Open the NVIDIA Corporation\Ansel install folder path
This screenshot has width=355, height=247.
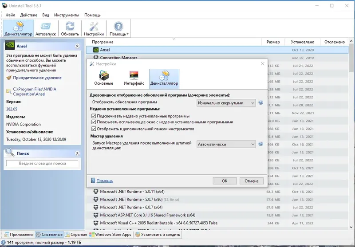[x=35, y=92]
